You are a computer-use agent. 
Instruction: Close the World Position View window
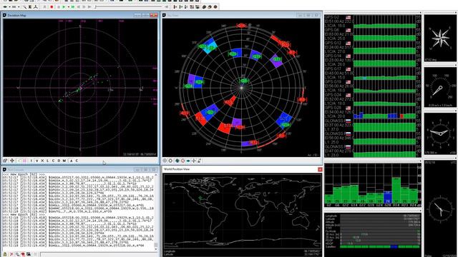click(320, 169)
